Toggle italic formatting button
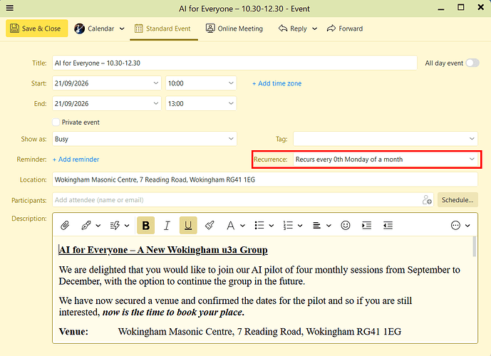The image size is (491, 356). 167,225
